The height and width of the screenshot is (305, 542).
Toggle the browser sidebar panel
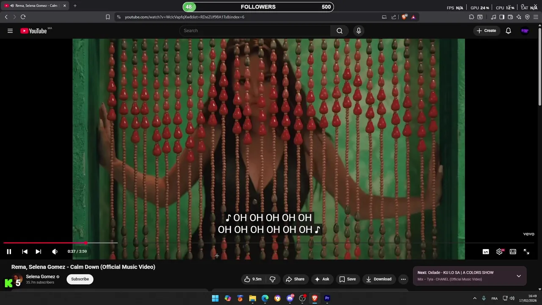[502, 17]
